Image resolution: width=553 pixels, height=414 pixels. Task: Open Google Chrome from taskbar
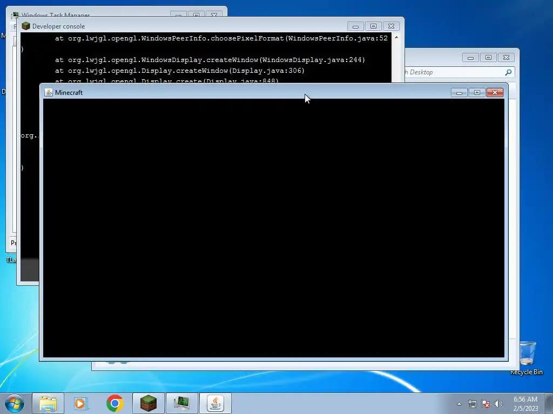tap(114, 403)
